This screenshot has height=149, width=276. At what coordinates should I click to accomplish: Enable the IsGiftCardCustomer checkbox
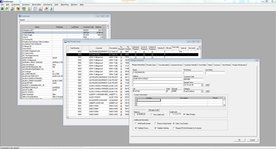[136, 124]
